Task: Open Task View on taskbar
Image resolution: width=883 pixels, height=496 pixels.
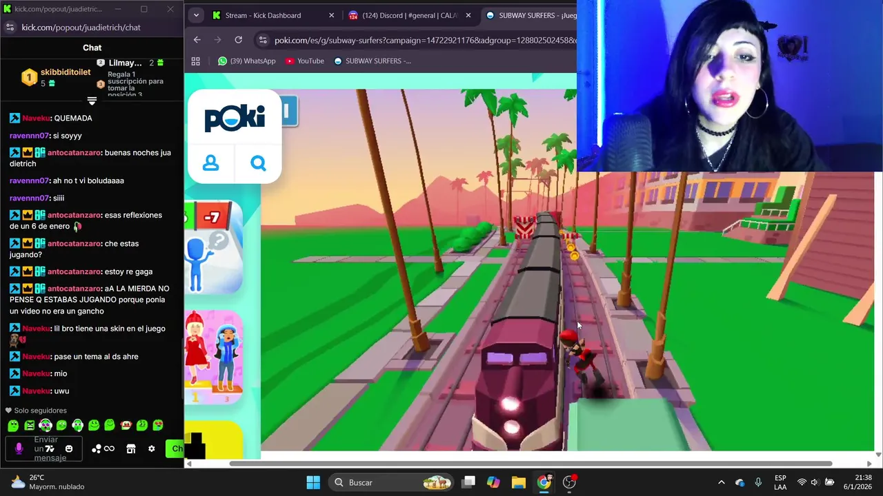Action: [468, 482]
